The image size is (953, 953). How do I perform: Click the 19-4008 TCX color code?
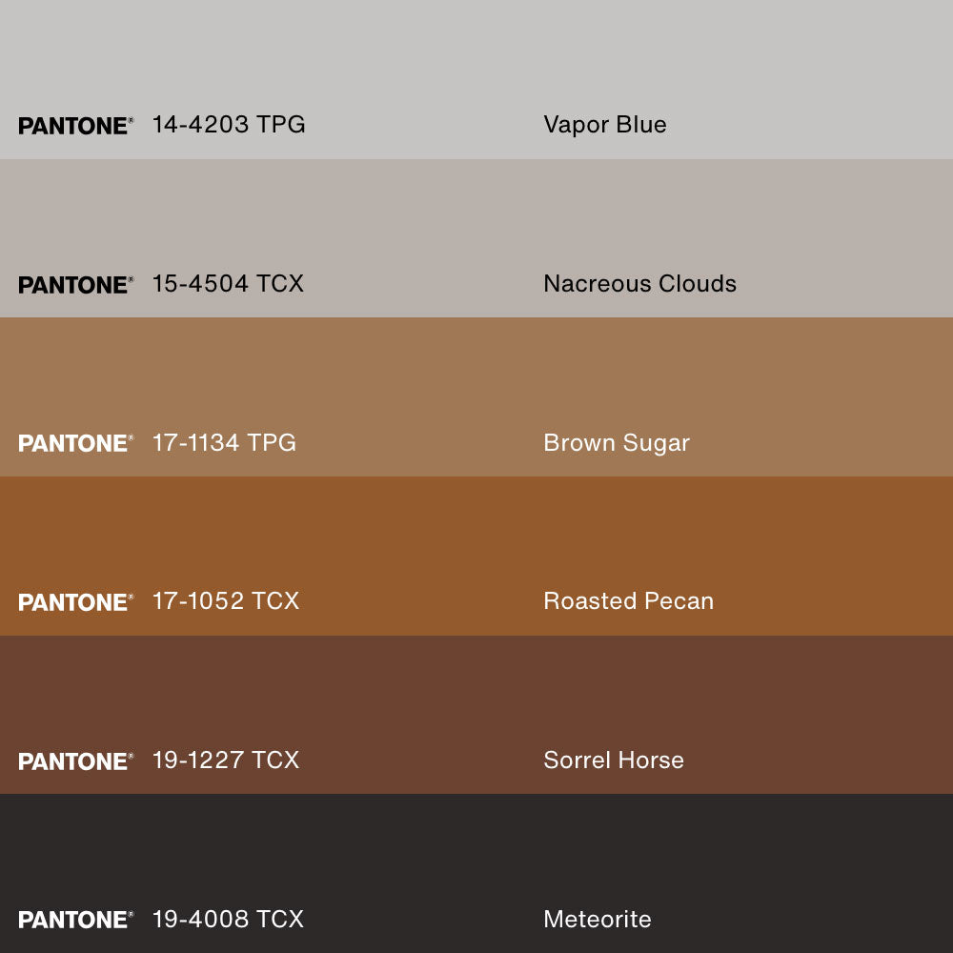(x=228, y=919)
